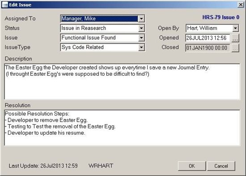Click the line 'Developer to remove Easter Egg.'
Viewport: 246px width, 176px height.
46,120
